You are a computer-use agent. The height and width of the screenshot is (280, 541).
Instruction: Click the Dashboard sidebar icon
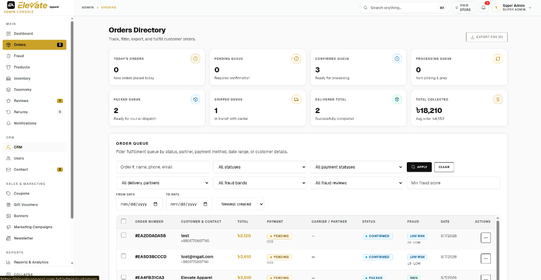pos(8,33)
